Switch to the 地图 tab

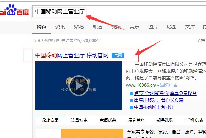[172, 27]
